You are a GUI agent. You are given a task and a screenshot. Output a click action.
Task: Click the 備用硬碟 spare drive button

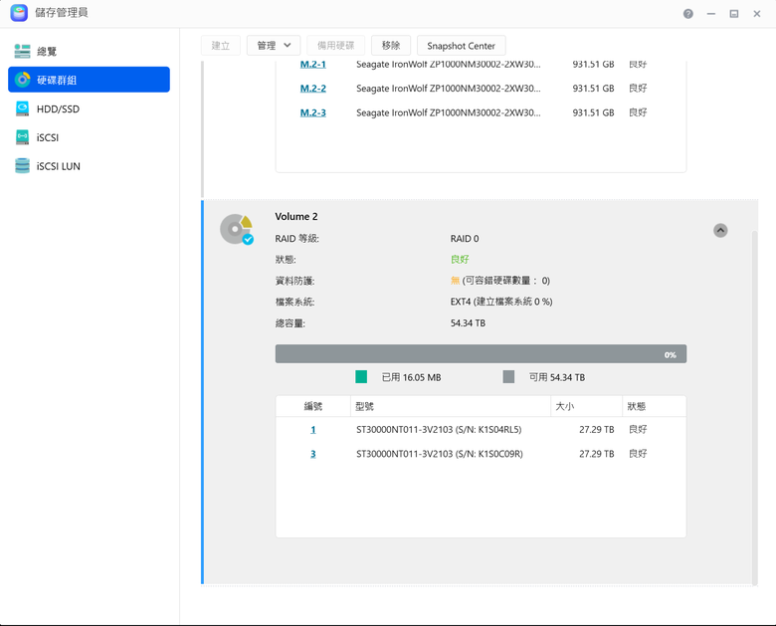coord(335,46)
